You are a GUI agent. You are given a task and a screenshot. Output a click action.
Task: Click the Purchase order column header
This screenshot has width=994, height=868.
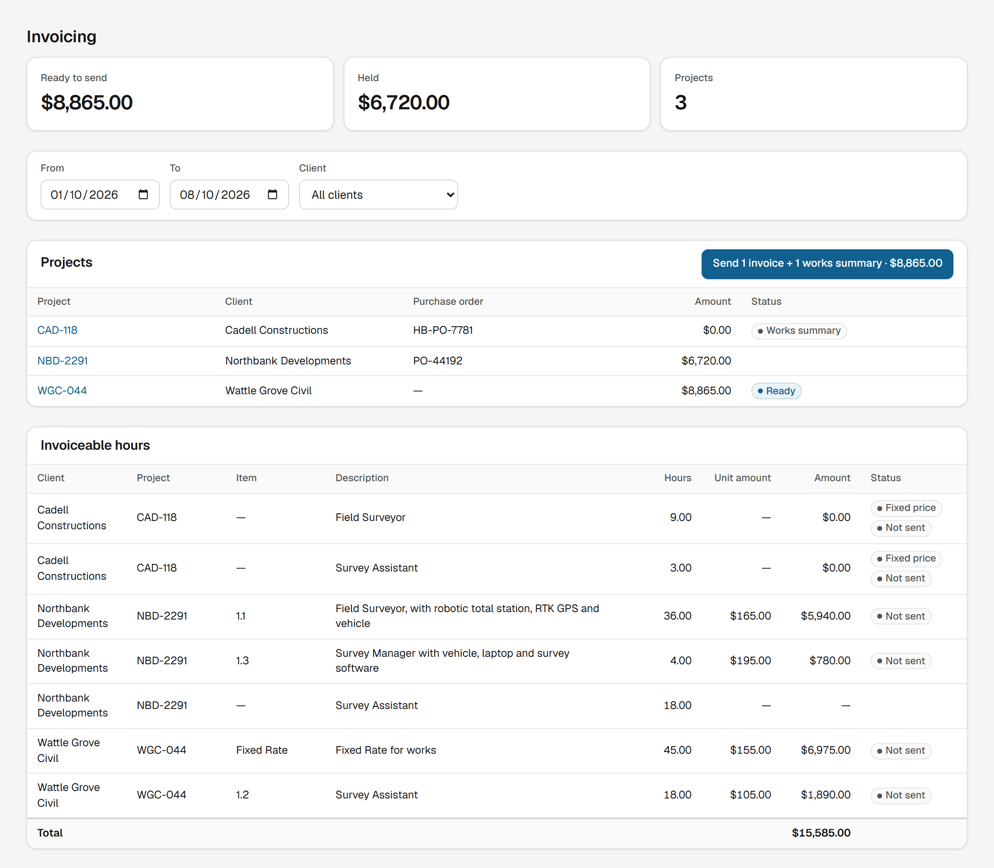coord(448,302)
